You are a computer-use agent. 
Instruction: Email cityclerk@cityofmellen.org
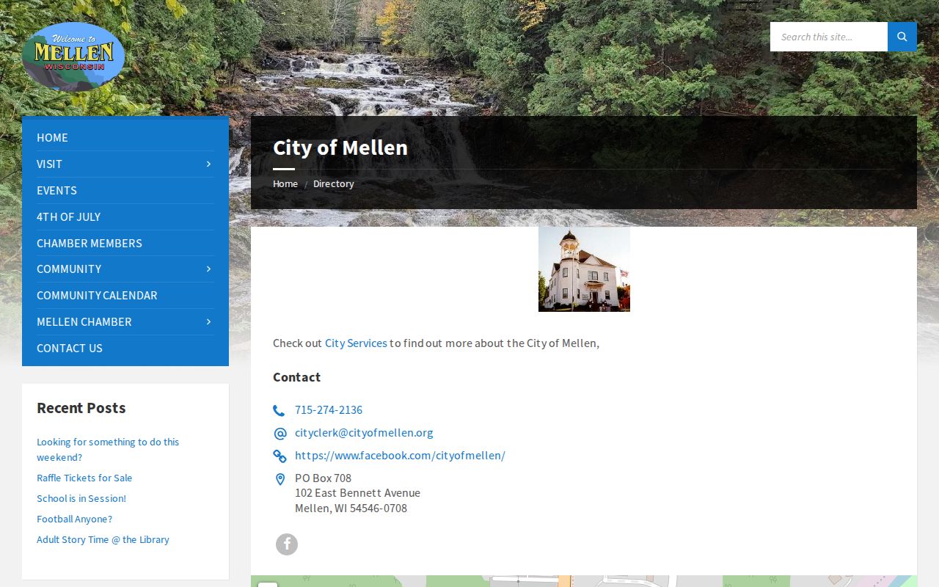click(x=364, y=432)
